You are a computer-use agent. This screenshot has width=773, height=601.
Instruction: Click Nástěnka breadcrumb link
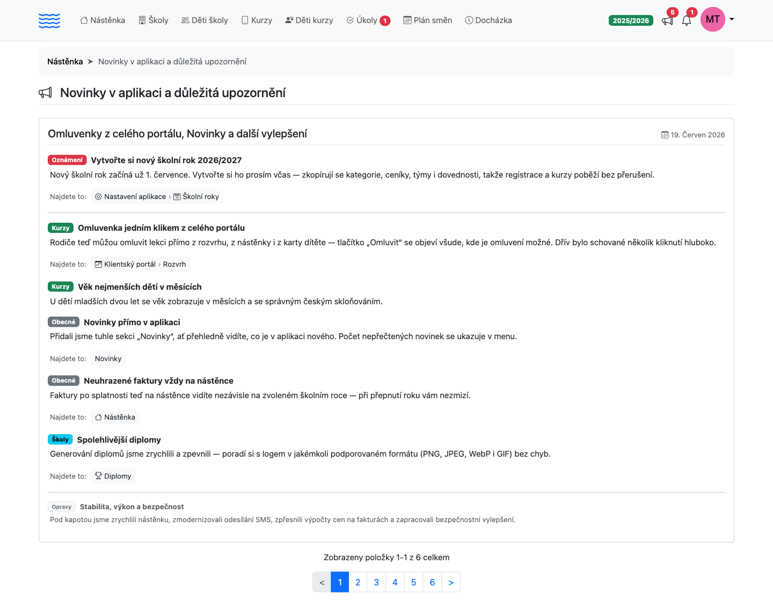pos(65,62)
